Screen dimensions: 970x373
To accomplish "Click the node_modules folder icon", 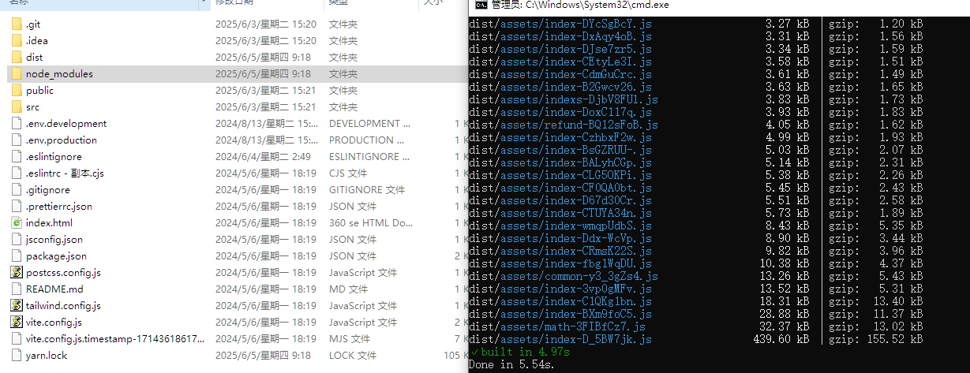I will (x=17, y=74).
